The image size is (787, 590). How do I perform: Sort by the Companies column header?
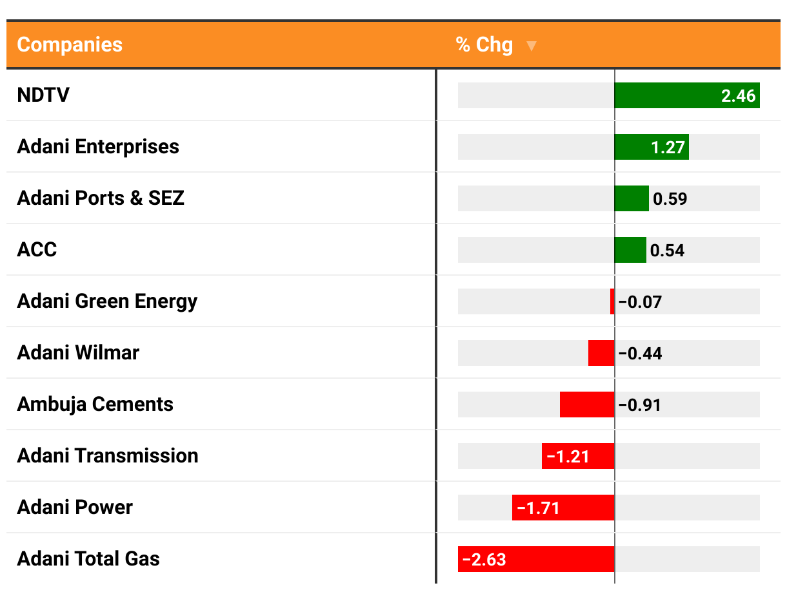70,44
